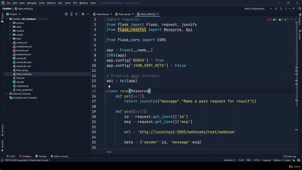
Task: Jump to next highlighted error arrow
Action: coord(295,19)
